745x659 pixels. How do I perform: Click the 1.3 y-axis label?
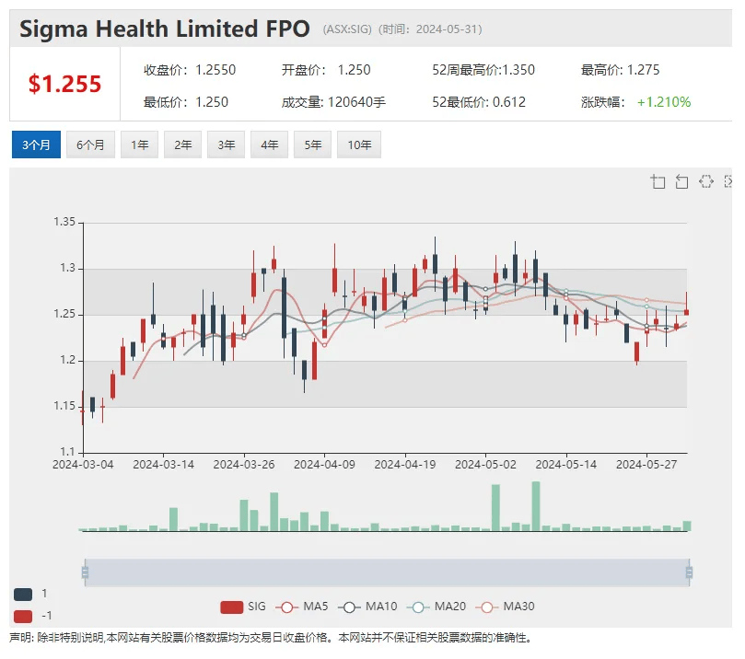(x=67, y=268)
